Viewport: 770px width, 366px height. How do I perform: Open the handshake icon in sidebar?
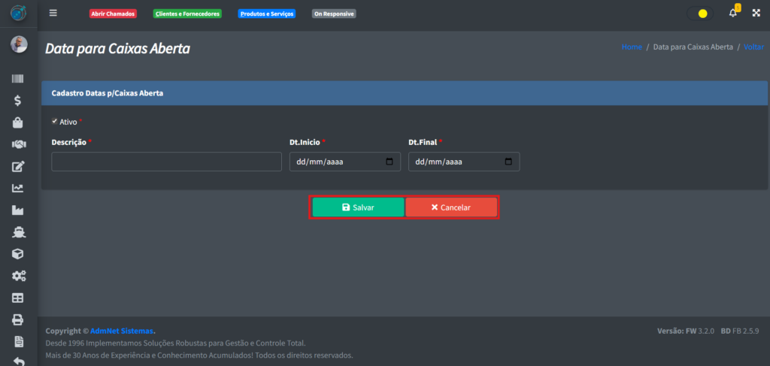tap(18, 144)
